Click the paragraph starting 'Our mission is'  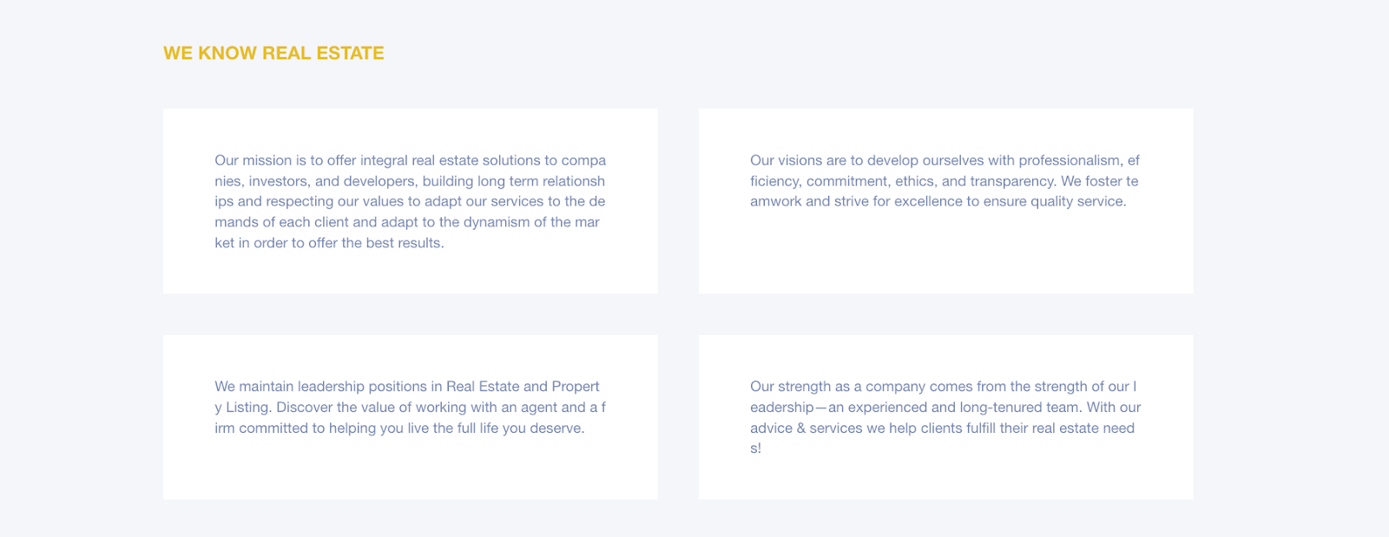pos(410,201)
